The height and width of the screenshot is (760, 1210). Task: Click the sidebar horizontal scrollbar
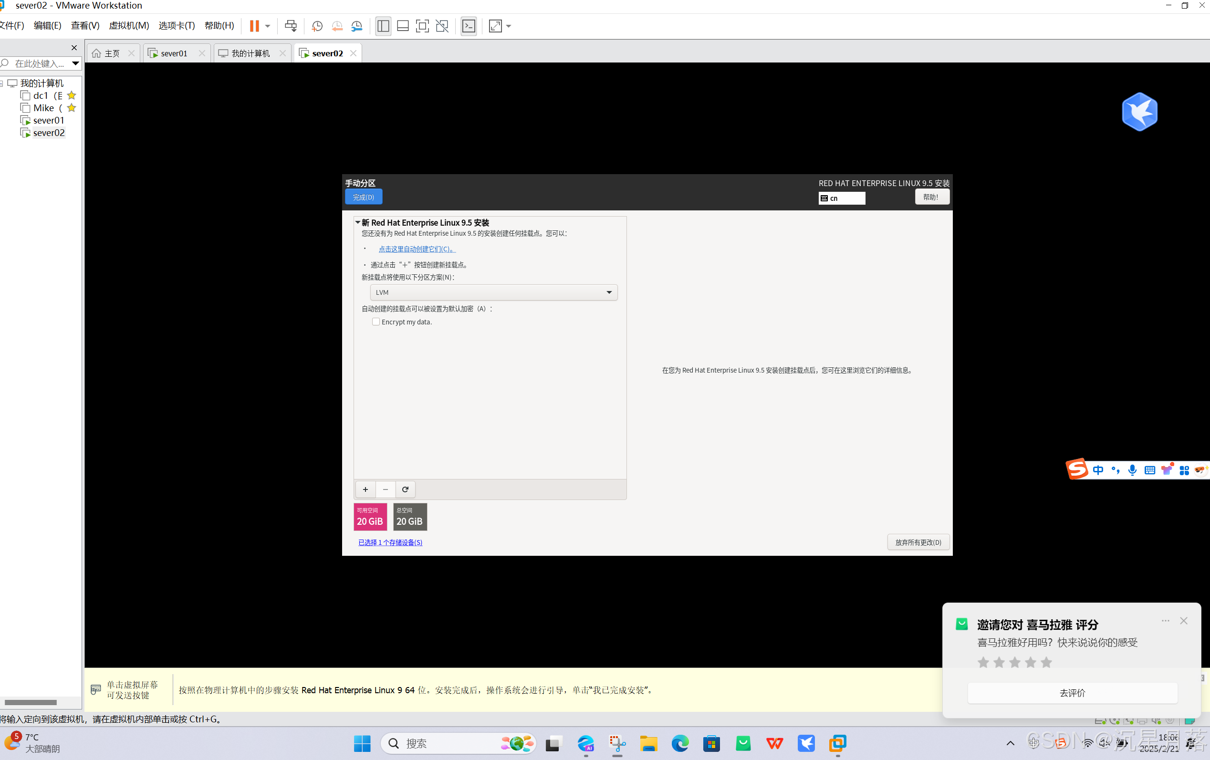point(30,702)
